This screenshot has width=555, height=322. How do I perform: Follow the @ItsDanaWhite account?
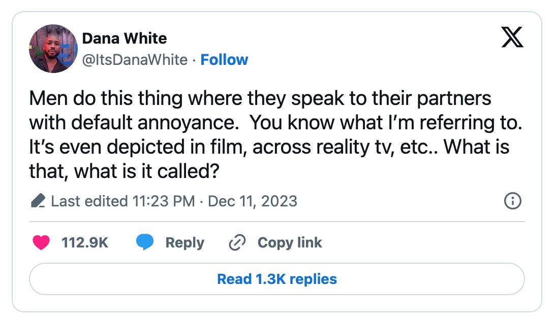coord(224,60)
